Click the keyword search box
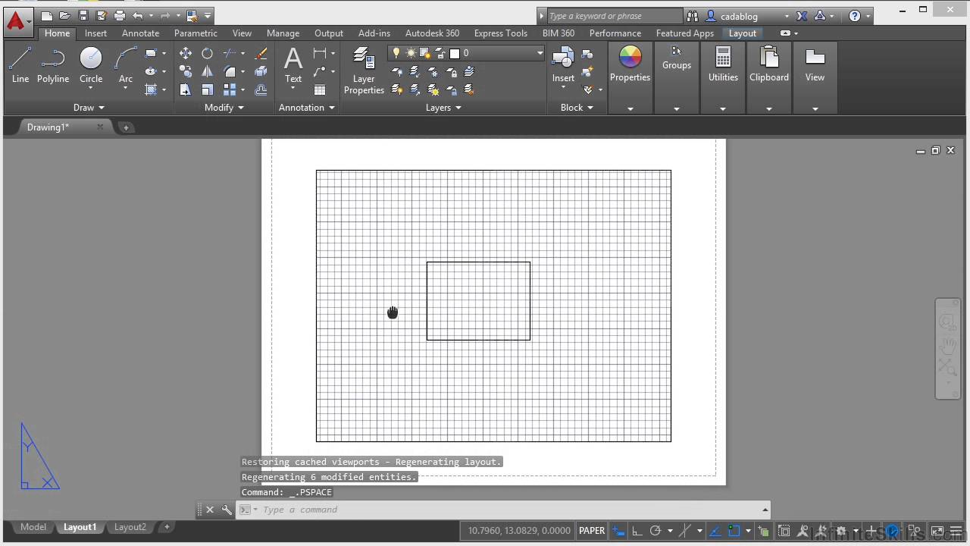 pos(614,16)
